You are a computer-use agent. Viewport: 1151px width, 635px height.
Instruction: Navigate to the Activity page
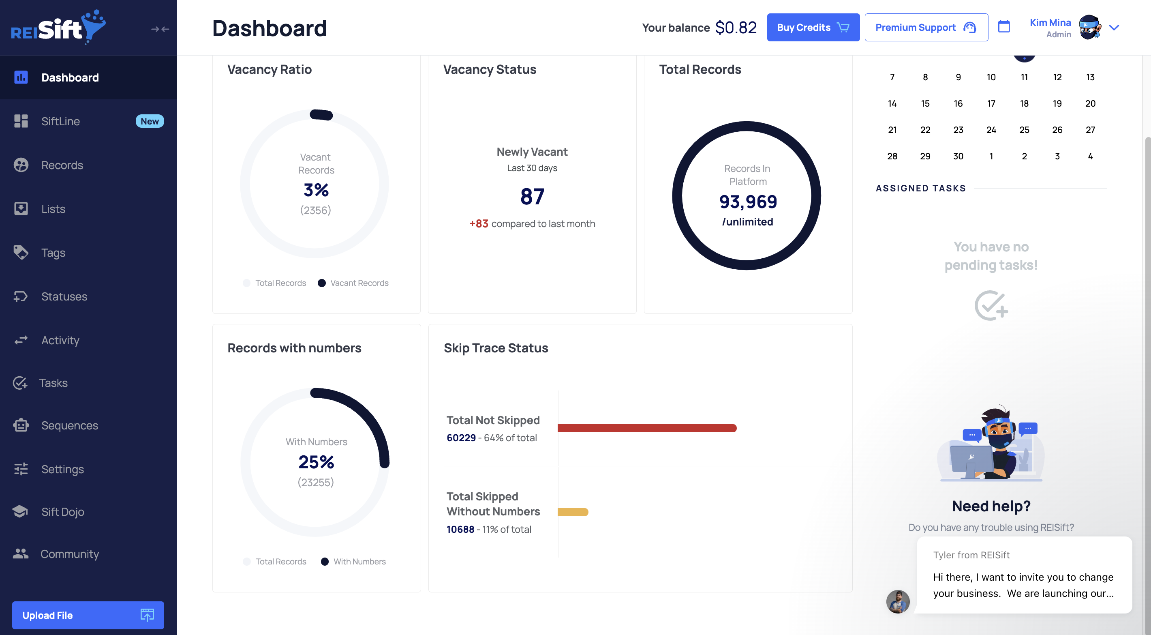point(60,340)
